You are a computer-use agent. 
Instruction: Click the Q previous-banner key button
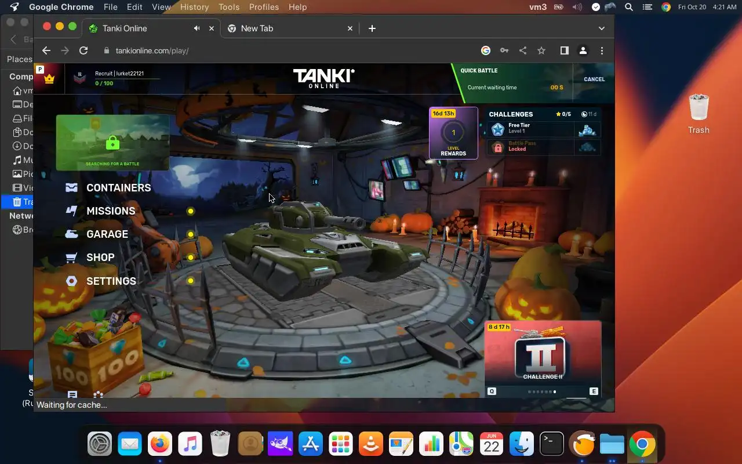492,391
